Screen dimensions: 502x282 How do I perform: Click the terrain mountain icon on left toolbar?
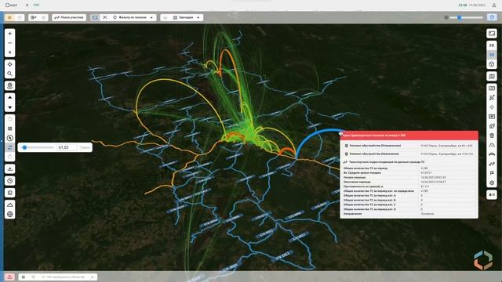pyautogui.click(x=10, y=204)
